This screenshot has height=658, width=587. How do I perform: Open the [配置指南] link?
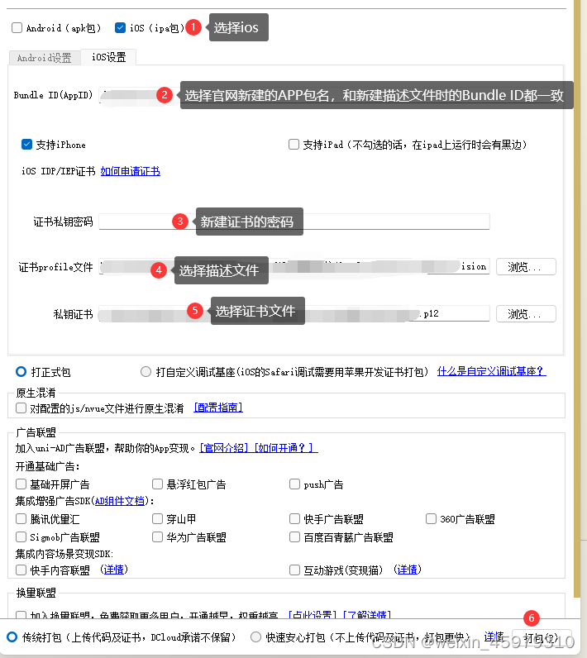(218, 408)
